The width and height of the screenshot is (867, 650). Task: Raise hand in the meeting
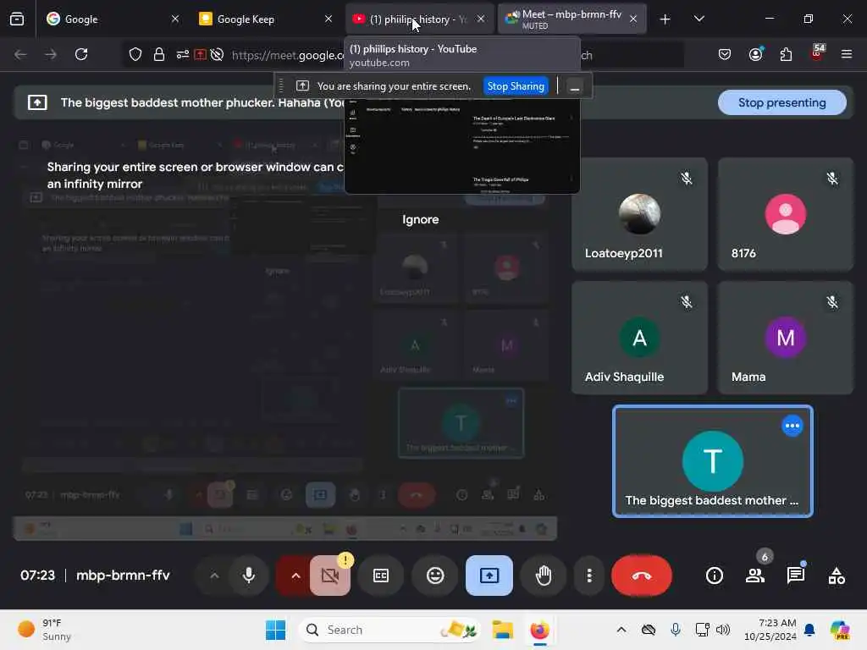tap(544, 576)
